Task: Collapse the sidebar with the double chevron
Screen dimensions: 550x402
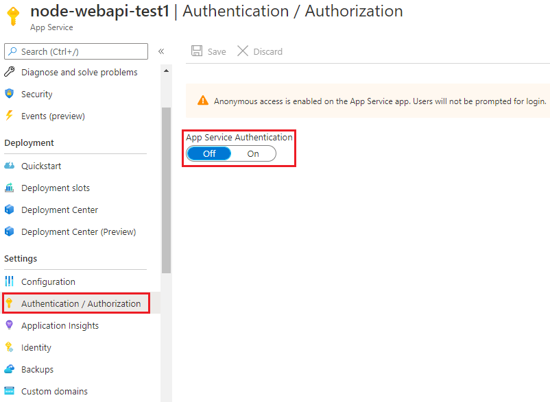Action: click(x=160, y=51)
